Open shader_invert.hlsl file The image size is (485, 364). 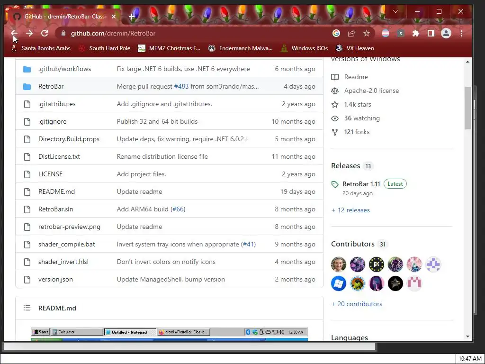coord(63,262)
